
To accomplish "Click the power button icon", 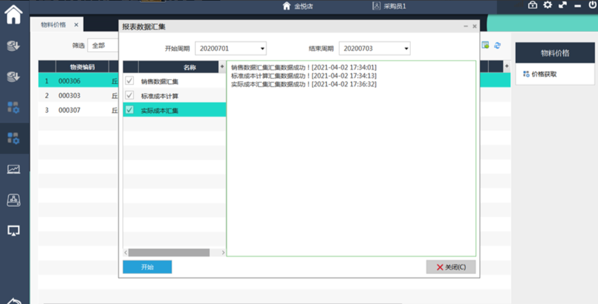I will coord(592,5).
